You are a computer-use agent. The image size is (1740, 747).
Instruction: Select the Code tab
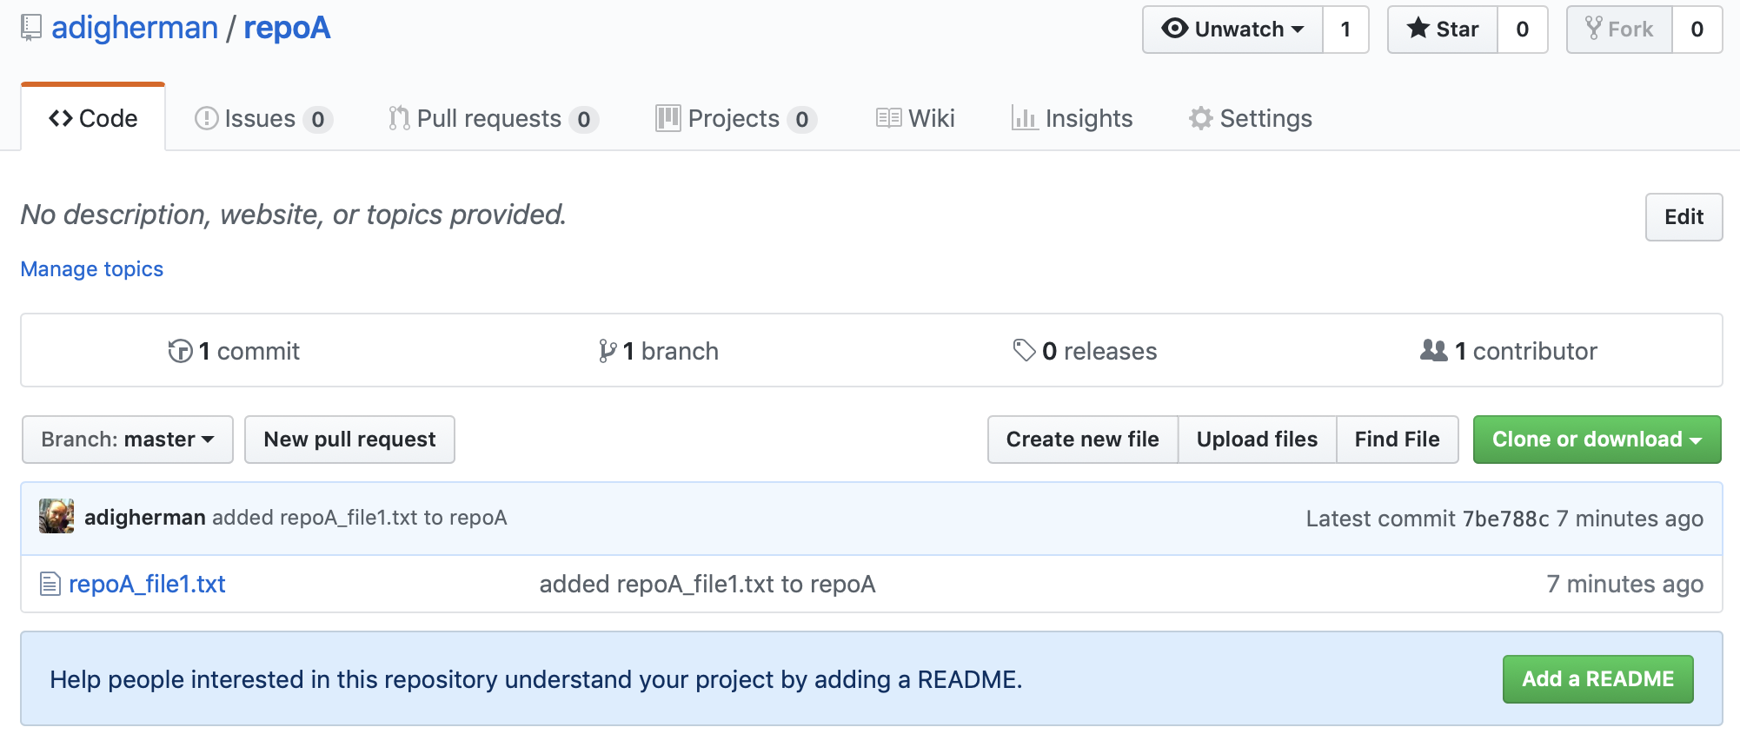click(x=93, y=118)
